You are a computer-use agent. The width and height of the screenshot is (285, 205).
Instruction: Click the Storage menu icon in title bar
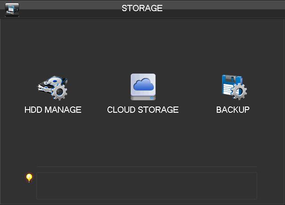click(x=12, y=10)
